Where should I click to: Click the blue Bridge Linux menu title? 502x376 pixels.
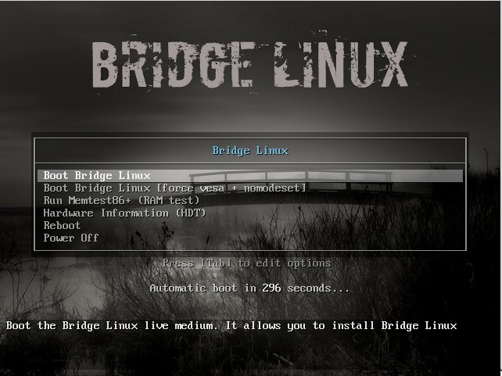(250, 151)
